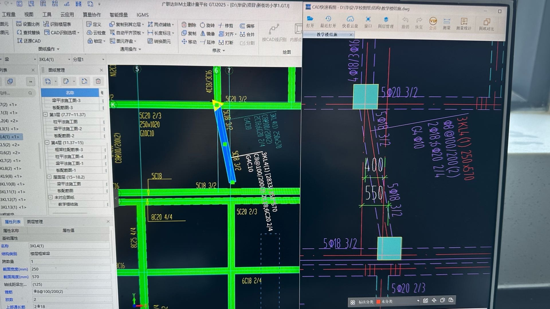Open the 智能提量 ribbon tab
The image size is (550, 309).
(119, 15)
